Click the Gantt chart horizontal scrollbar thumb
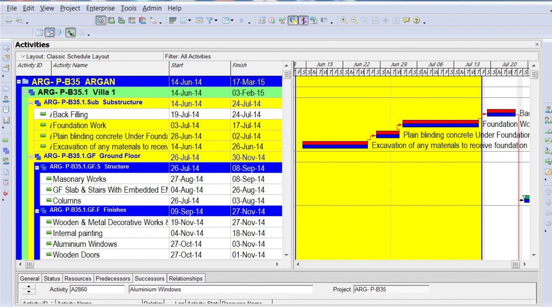 (x=516, y=264)
